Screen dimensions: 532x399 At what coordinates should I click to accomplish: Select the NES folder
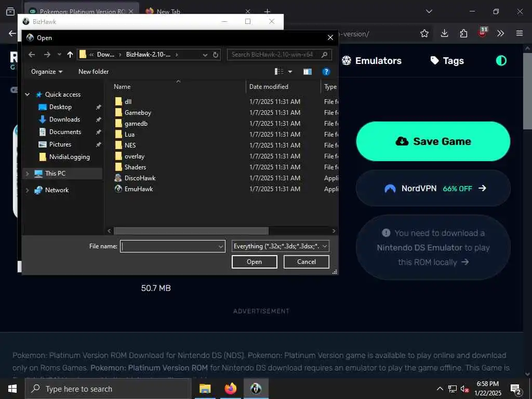click(x=130, y=145)
